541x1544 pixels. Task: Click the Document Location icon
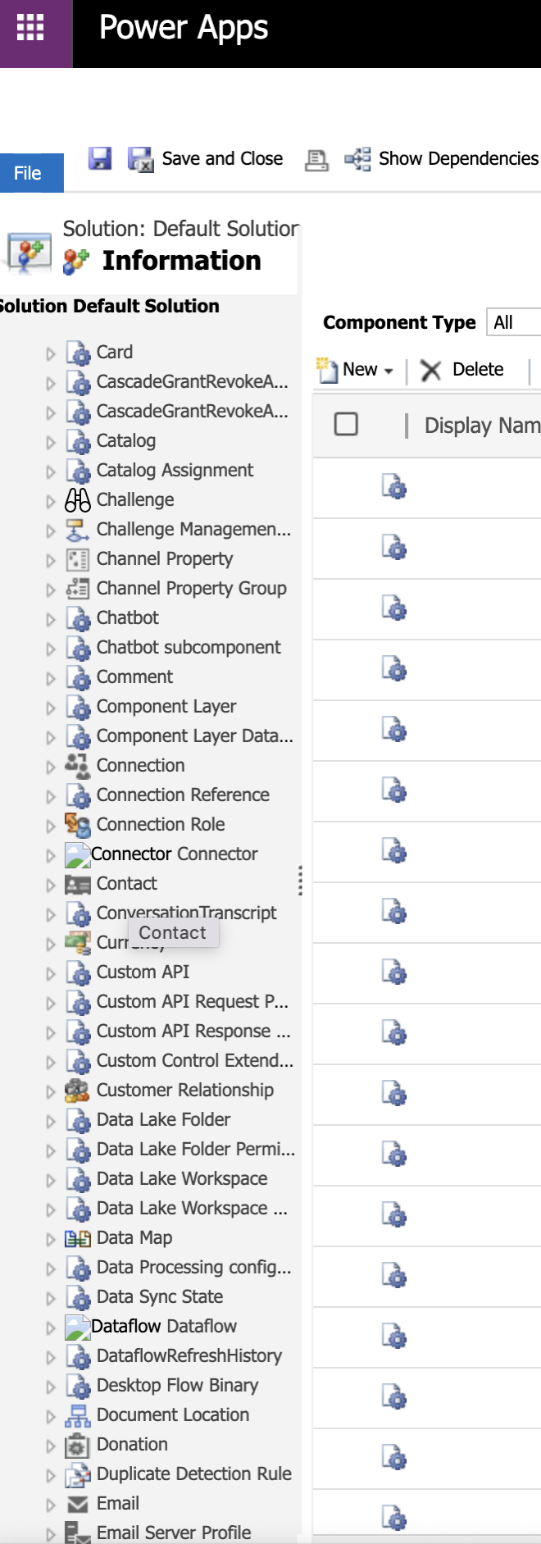click(78, 1415)
